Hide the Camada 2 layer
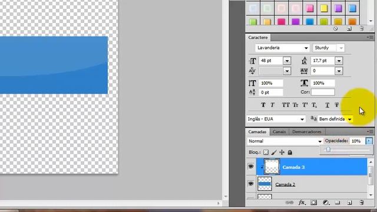377x212 pixels. click(x=251, y=184)
